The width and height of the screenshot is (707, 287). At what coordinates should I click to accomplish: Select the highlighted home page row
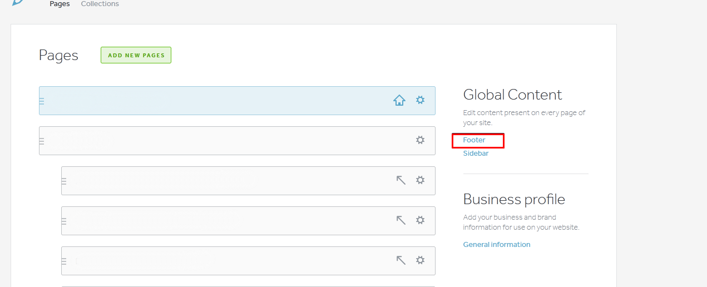(237, 101)
